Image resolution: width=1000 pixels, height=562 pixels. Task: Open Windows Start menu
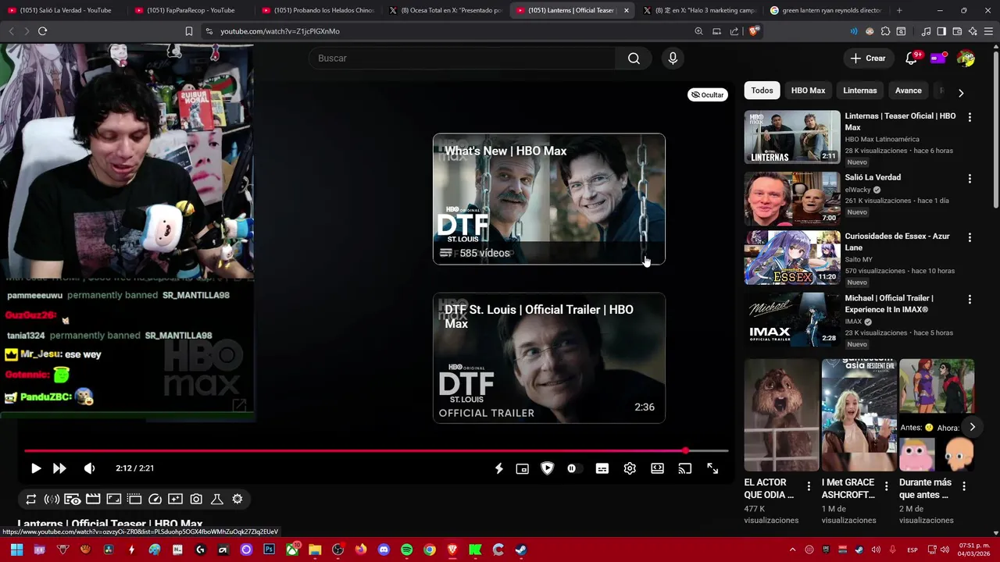click(x=16, y=550)
